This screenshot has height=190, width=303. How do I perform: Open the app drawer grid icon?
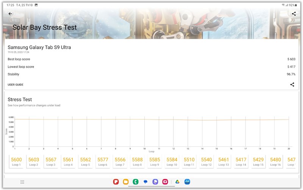point(22,182)
